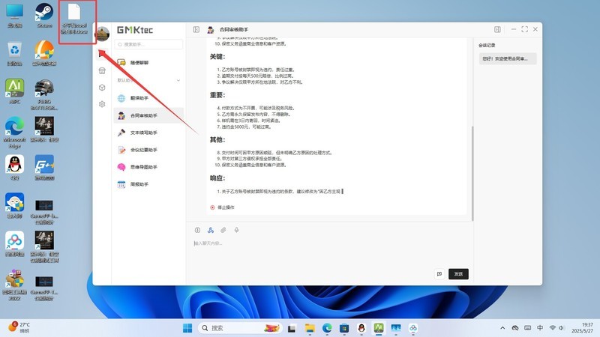600x337 pixels.
Task: Collapse the 默认助手 group chevron
Action: click(x=178, y=80)
